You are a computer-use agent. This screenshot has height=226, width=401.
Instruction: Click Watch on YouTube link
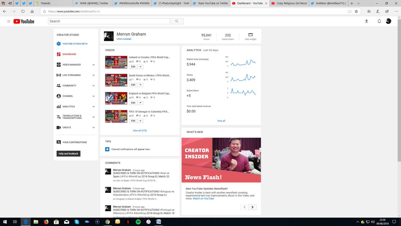[203, 199]
